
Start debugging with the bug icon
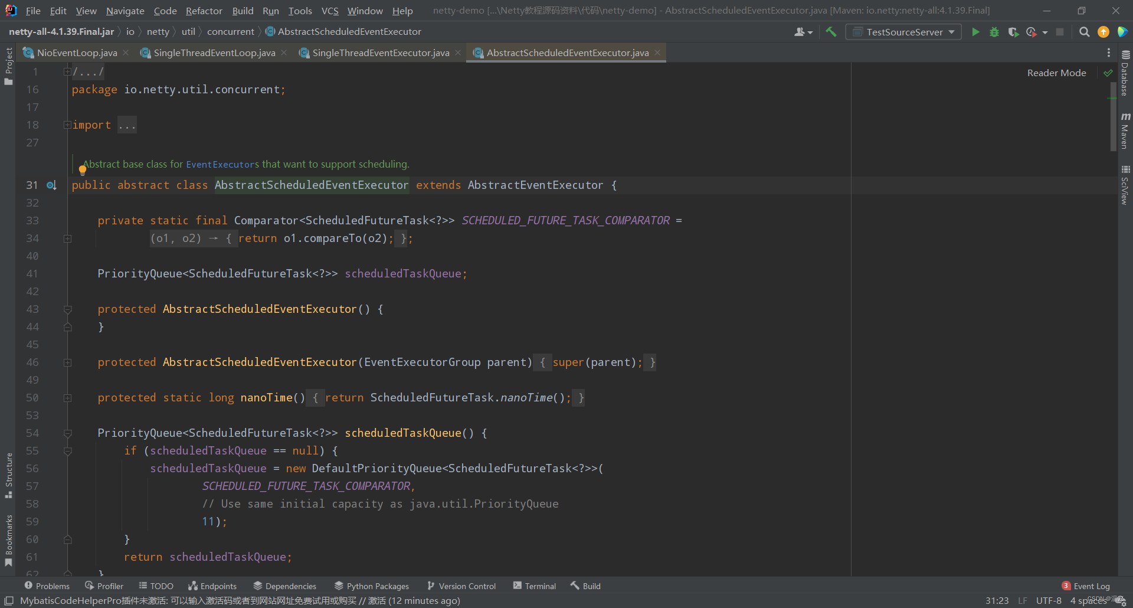(x=994, y=32)
